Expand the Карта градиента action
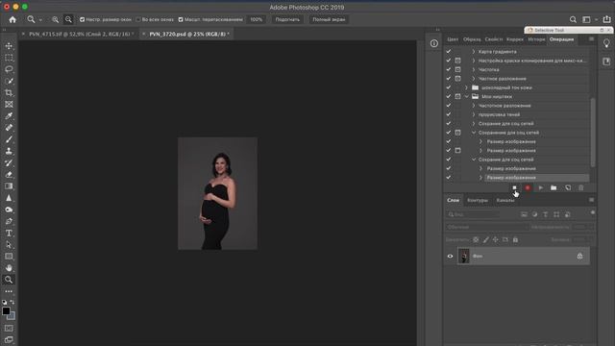Image resolution: width=615 pixels, height=346 pixels. coord(474,51)
